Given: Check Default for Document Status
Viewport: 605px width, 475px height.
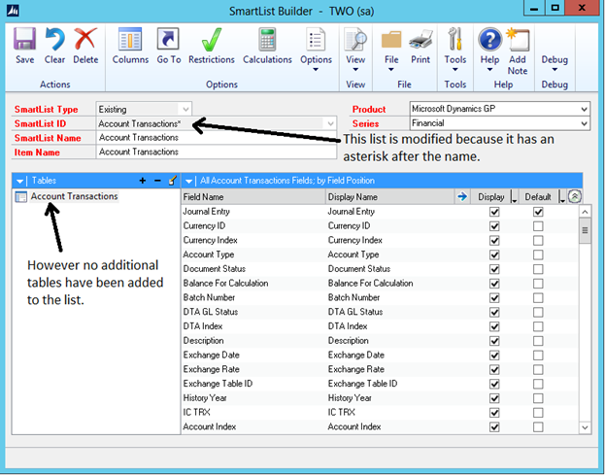Looking at the screenshot, I should click(538, 269).
